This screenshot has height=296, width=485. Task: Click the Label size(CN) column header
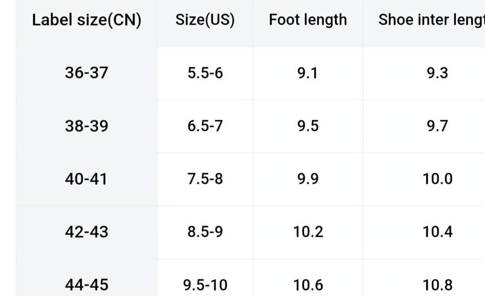[87, 20]
